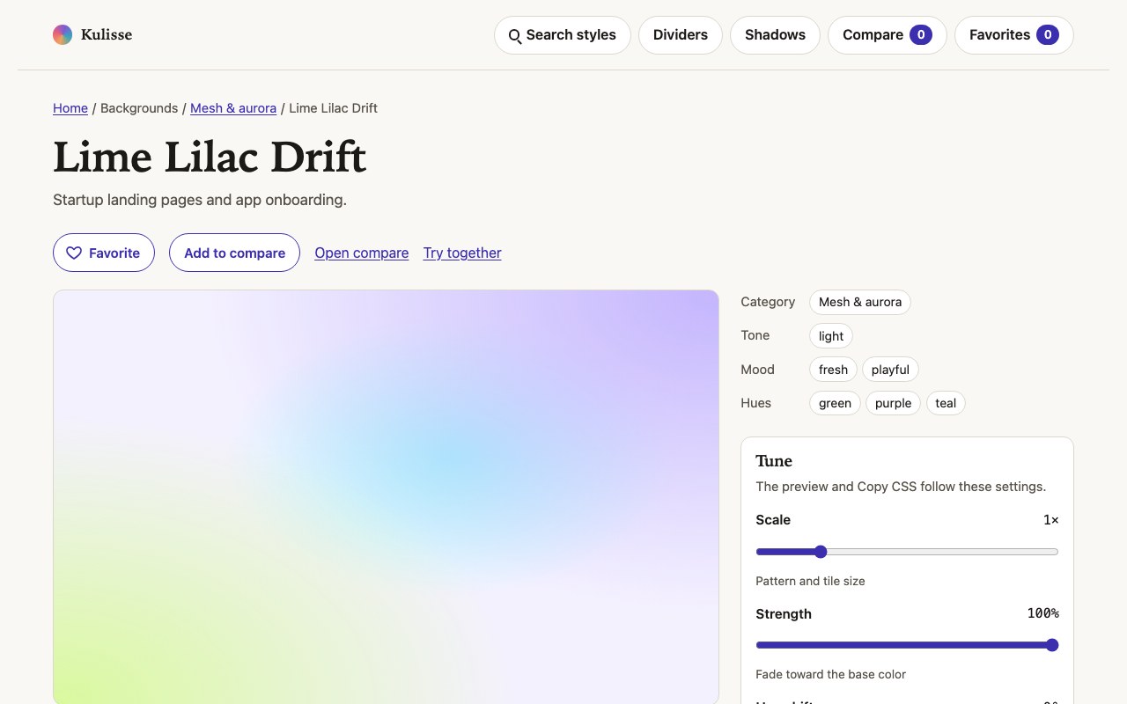Click the Strength value 100%
Screen dimensions: 1127x704
pyautogui.click(x=1043, y=613)
